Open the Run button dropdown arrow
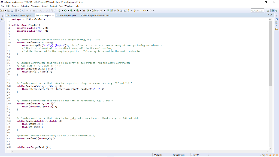 pos(68,10)
